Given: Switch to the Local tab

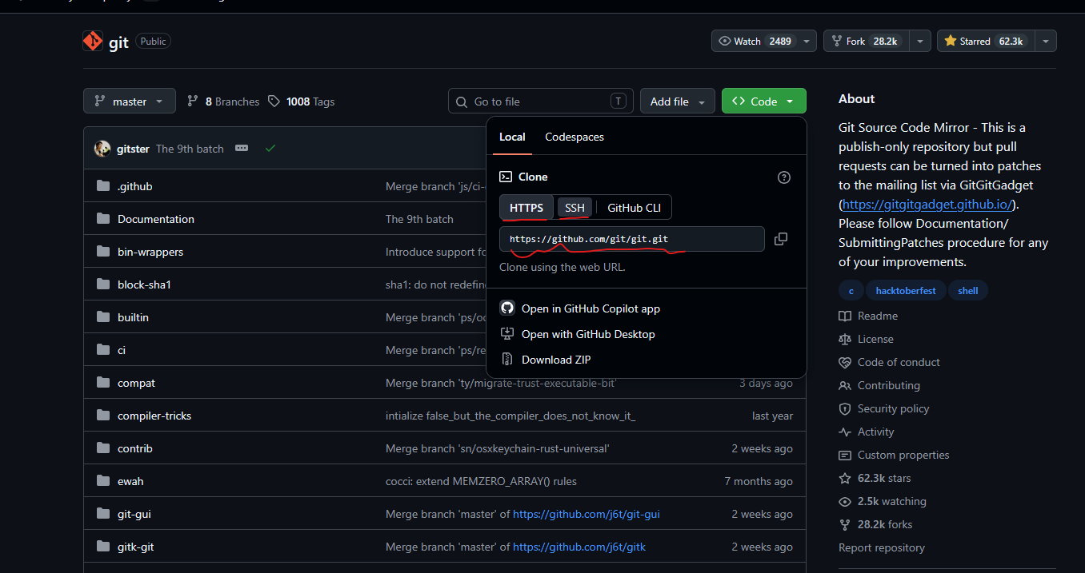Looking at the screenshot, I should [512, 137].
